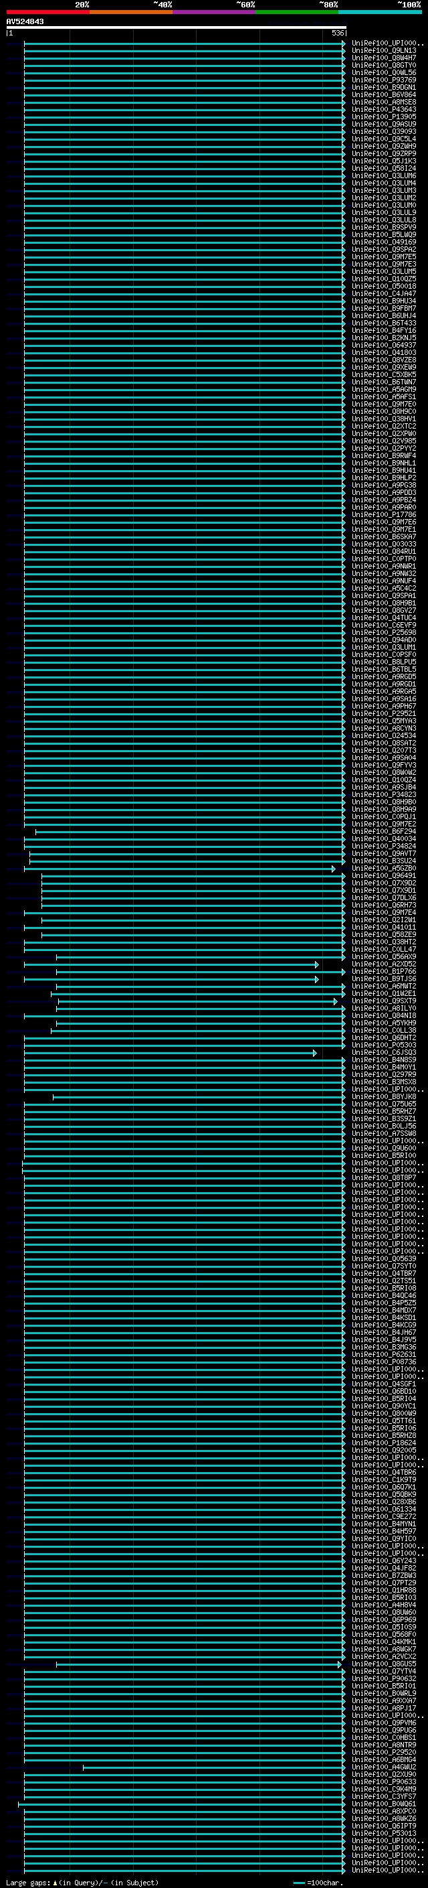Click the cyan ~100% identity color bar
The width and height of the screenshot is (428, 1888).
pyautogui.click(x=380, y=12)
